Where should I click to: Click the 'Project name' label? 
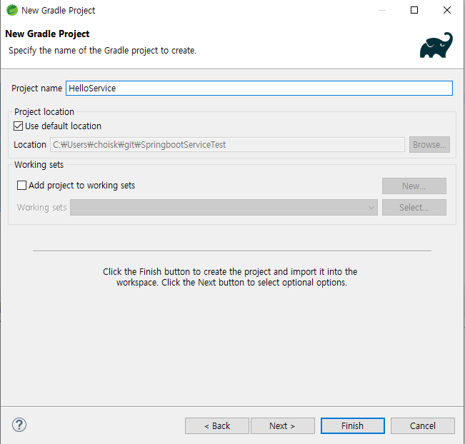[36, 89]
